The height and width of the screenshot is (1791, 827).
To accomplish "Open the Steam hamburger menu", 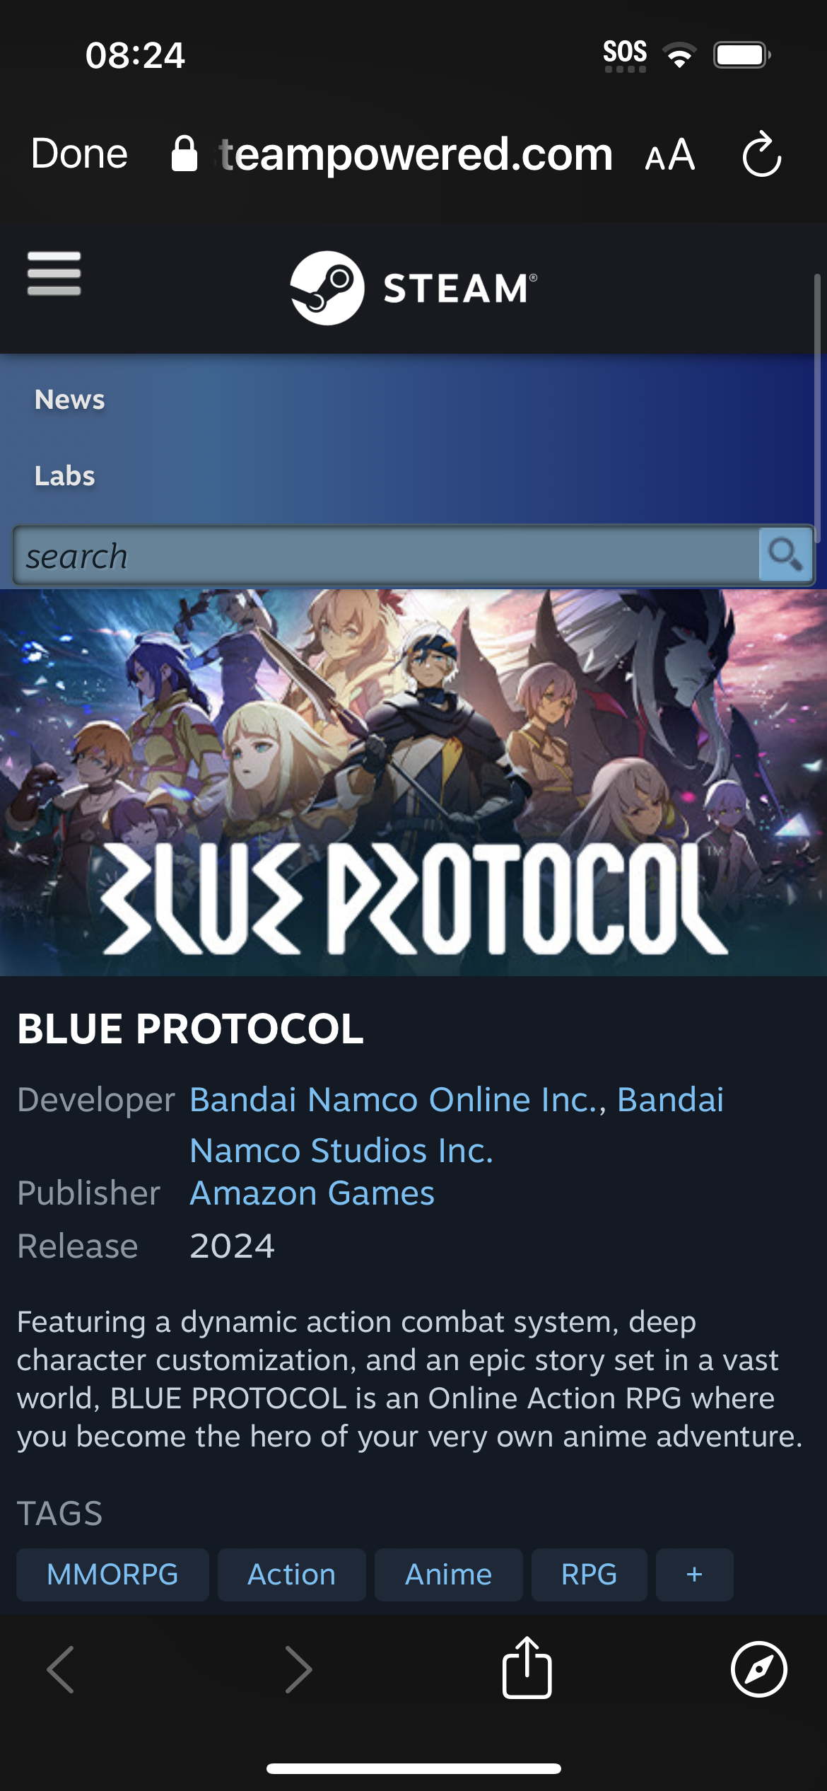I will pyautogui.click(x=54, y=273).
